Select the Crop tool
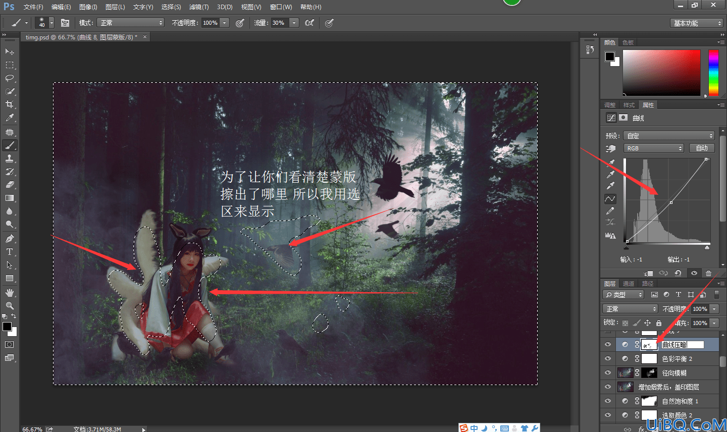Image resolution: width=727 pixels, height=432 pixels. [x=10, y=104]
